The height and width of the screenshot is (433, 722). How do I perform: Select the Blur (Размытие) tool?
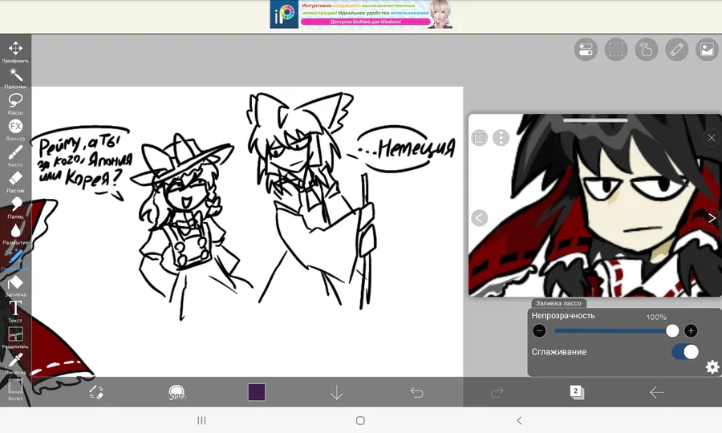coord(15,234)
